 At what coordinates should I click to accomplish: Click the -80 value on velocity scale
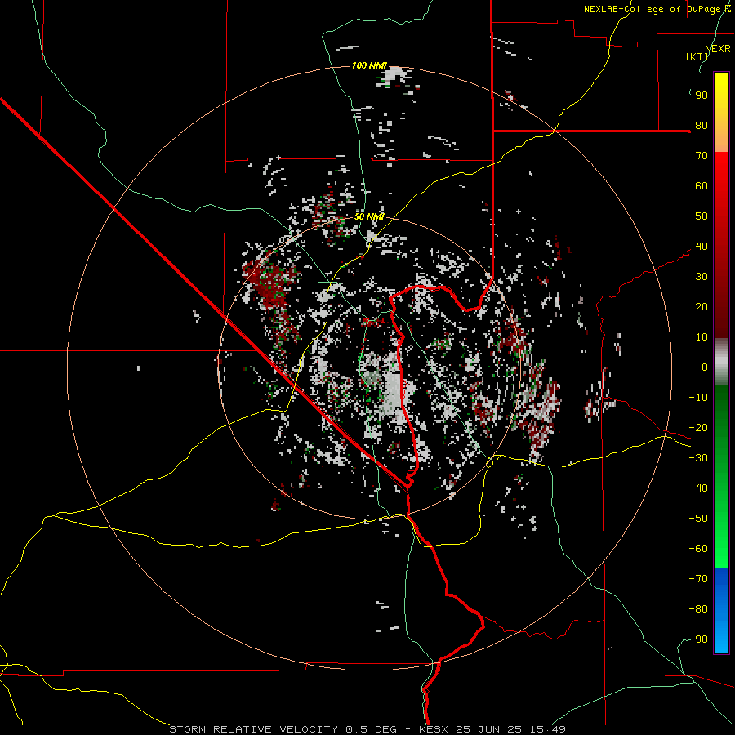(x=698, y=609)
